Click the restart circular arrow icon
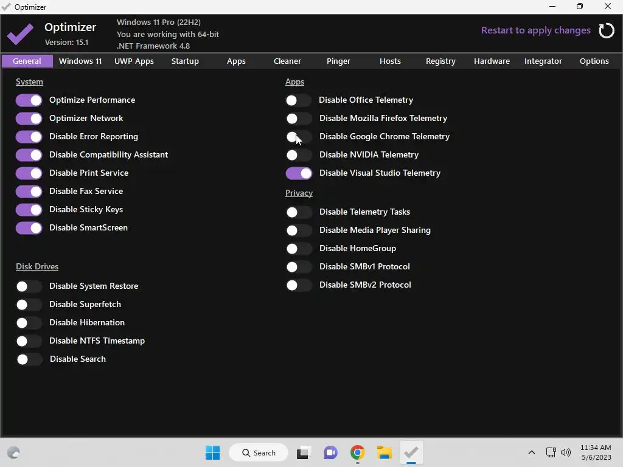The width and height of the screenshot is (623, 467). (607, 30)
